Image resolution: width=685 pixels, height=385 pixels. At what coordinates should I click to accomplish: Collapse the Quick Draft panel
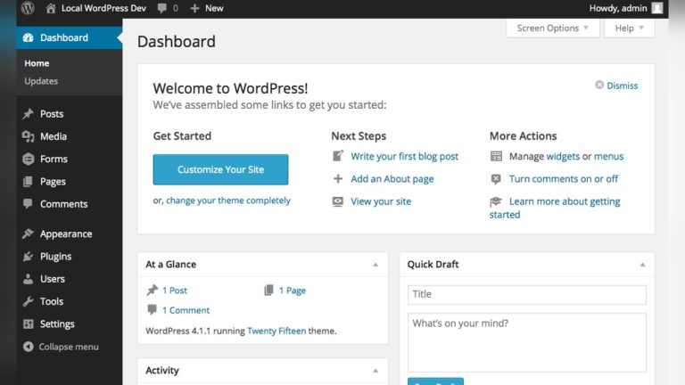(642, 265)
